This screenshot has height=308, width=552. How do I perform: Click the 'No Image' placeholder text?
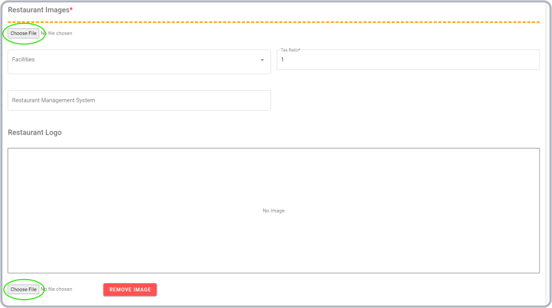click(x=273, y=210)
